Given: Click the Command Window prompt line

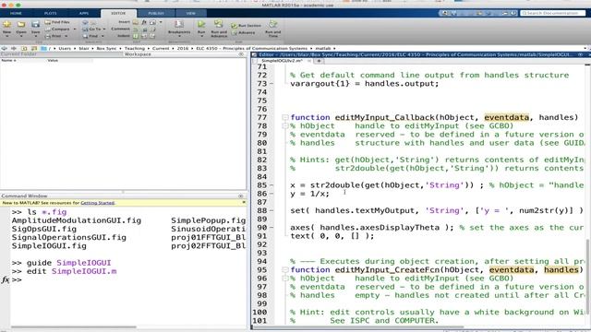Looking at the screenshot, I should click(128, 279).
